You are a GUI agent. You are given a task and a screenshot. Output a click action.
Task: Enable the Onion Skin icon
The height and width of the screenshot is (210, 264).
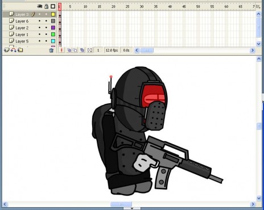point(69,51)
